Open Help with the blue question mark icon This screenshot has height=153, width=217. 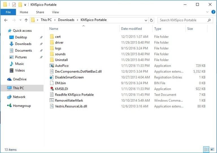click(x=213, y=12)
